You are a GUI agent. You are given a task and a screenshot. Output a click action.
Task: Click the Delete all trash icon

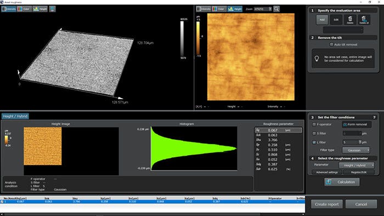coord(364,20)
